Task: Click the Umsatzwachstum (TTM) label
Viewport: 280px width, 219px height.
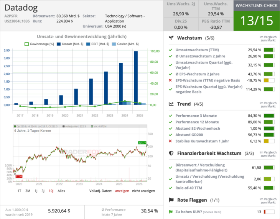Action: tap(197, 50)
